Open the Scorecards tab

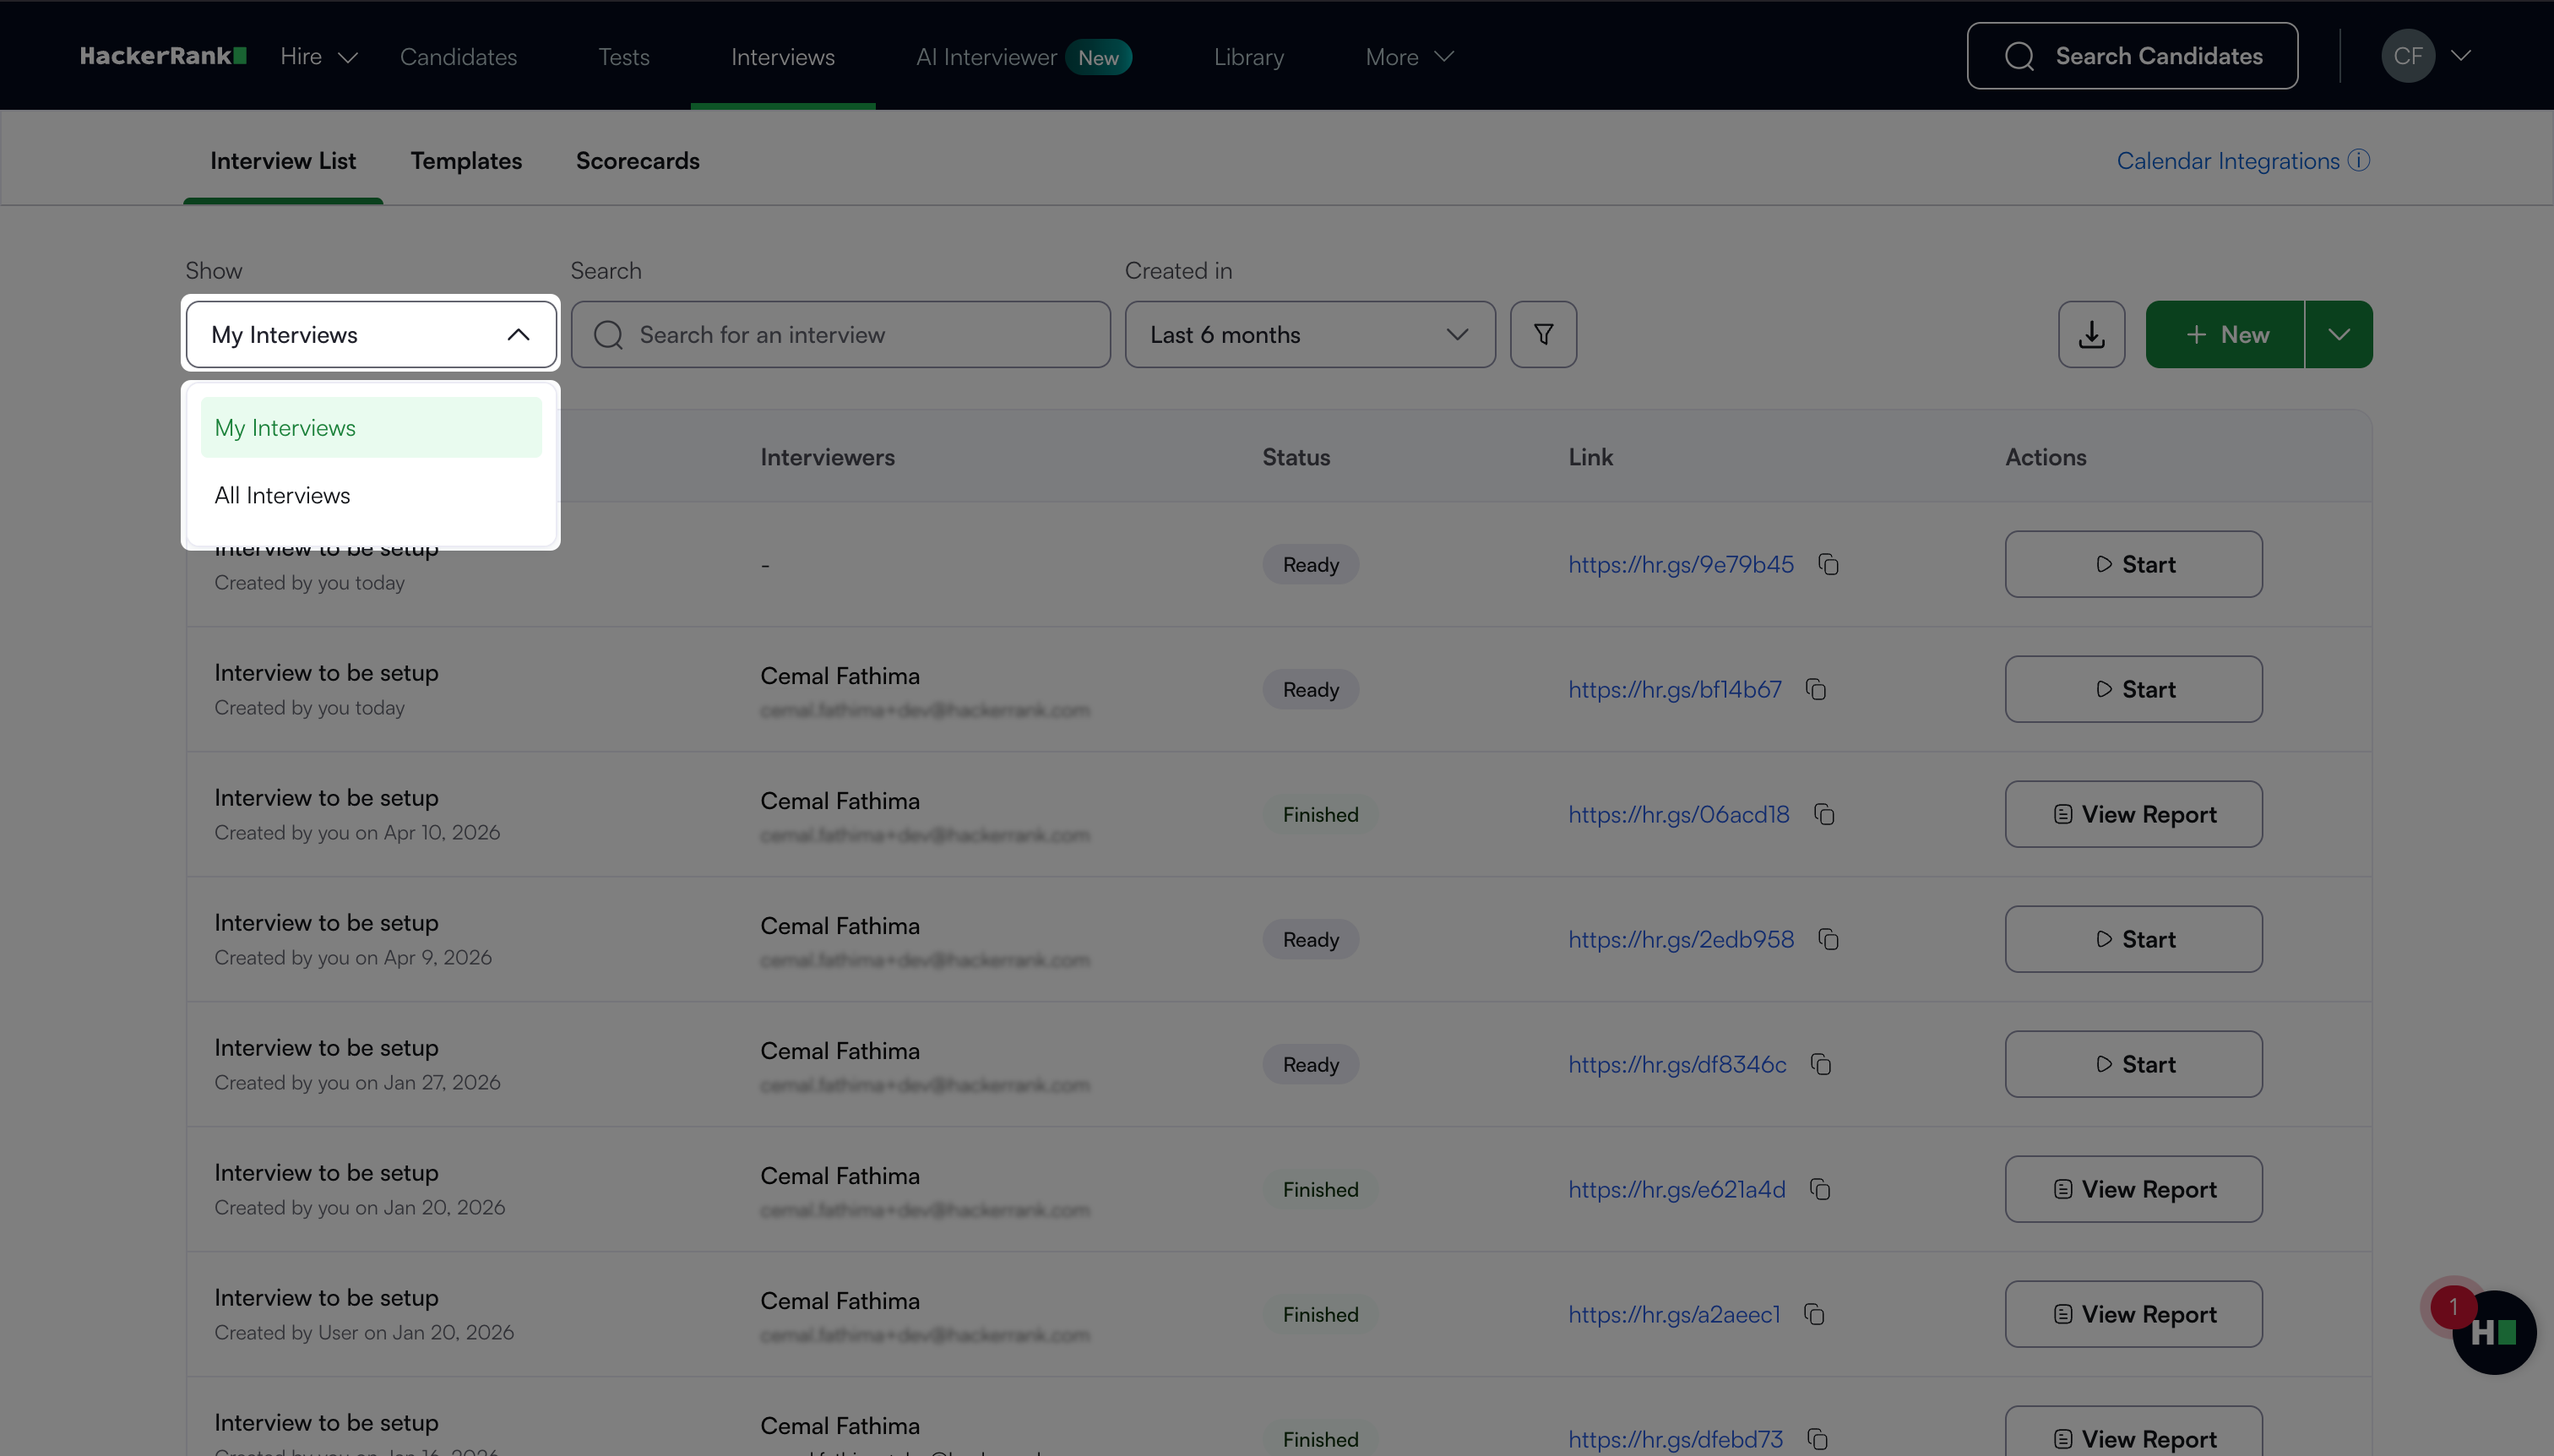click(637, 160)
